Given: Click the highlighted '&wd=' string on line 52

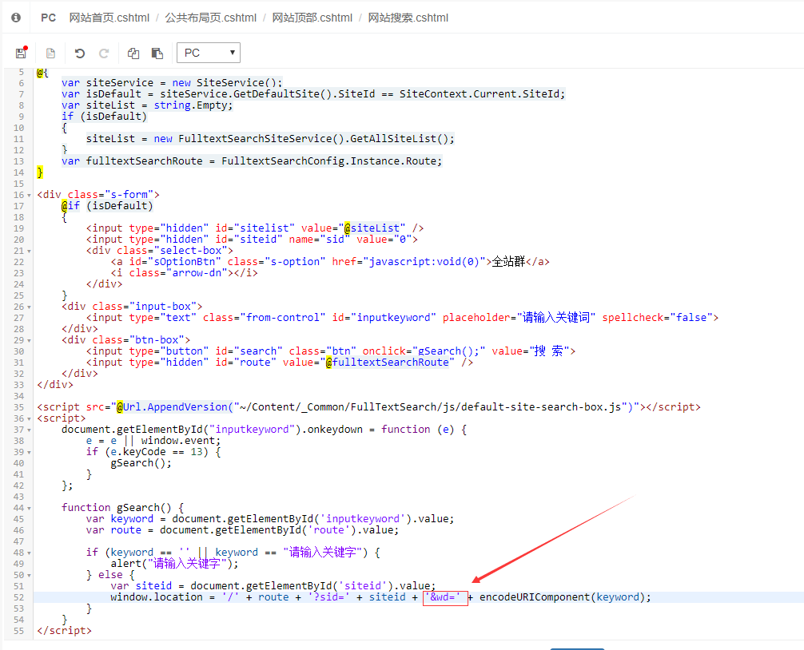Looking at the screenshot, I should coord(445,597).
